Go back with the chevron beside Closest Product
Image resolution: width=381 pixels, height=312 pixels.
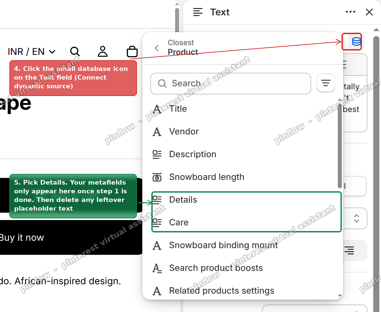coord(157,48)
